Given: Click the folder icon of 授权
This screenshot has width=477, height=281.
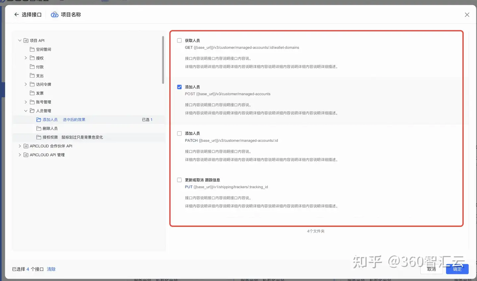Looking at the screenshot, I should [x=32, y=58].
